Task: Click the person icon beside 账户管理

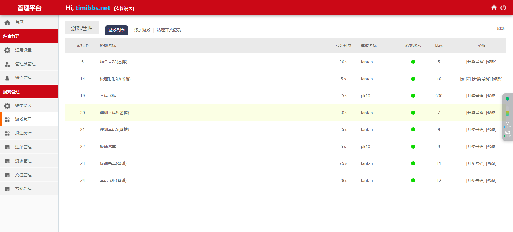Action: [x=7, y=78]
